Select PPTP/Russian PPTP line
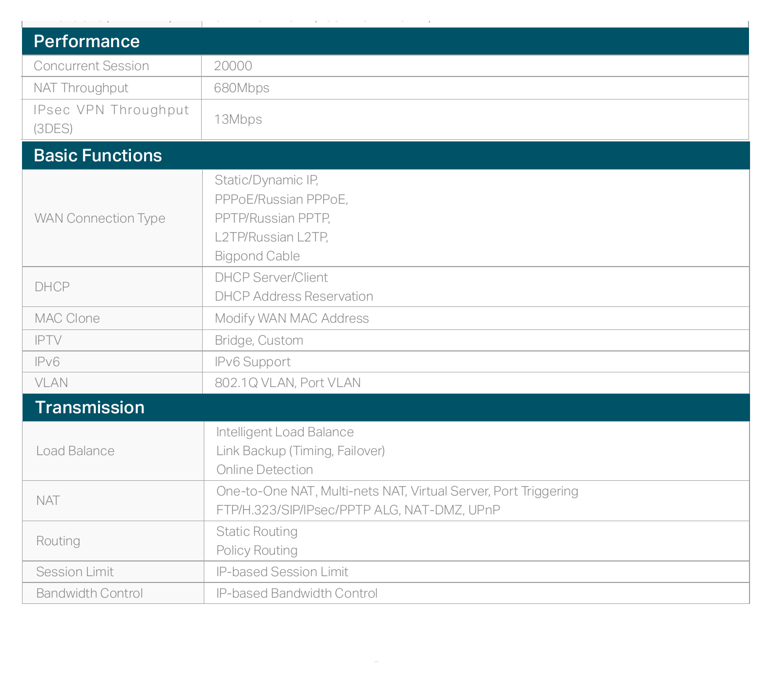Screen dimensions: 771x683 (x=272, y=218)
